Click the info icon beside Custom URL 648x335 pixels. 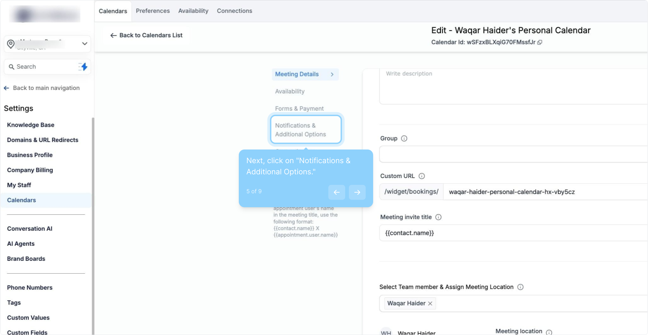pos(422,176)
